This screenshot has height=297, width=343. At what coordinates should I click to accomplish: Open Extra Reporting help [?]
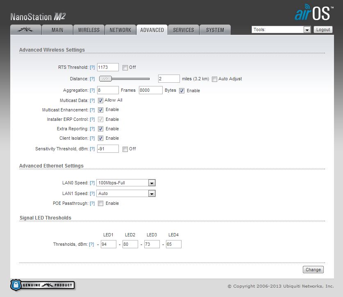coord(92,129)
